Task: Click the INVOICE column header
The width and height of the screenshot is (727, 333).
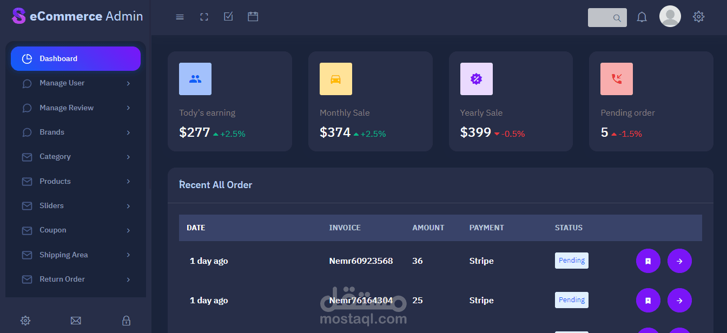Action: pyautogui.click(x=345, y=228)
